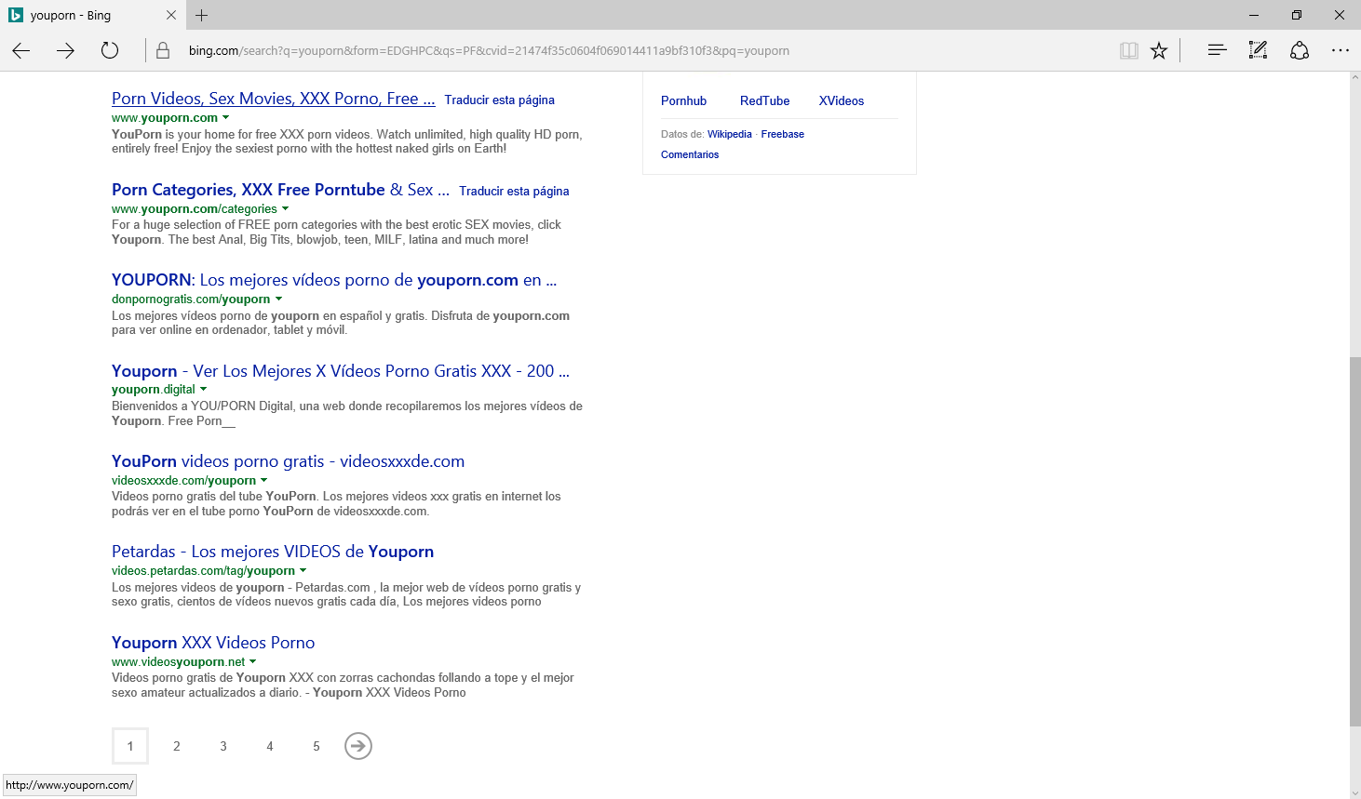The width and height of the screenshot is (1361, 799).
Task: Open the Petardas result title link
Action: (x=273, y=552)
